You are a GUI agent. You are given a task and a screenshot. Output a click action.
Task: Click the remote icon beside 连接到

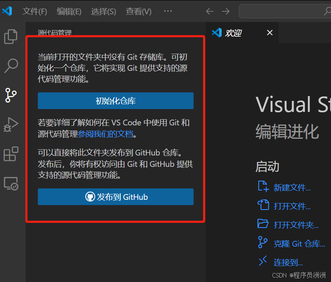263,261
